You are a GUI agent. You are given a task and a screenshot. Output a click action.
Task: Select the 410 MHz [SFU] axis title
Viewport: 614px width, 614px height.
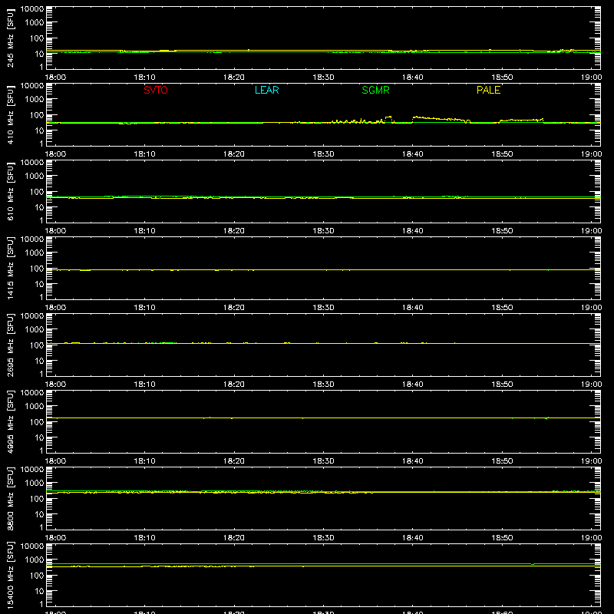[x=11, y=114]
